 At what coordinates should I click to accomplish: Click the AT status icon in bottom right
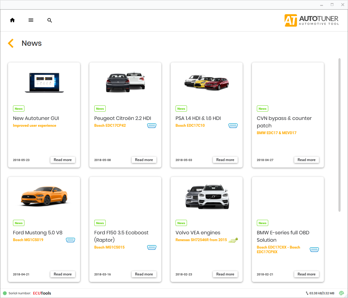point(341,293)
